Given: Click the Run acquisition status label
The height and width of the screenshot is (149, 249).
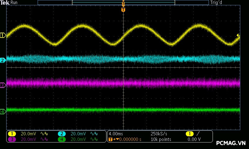Looking at the screenshot, I should pos(14,2).
